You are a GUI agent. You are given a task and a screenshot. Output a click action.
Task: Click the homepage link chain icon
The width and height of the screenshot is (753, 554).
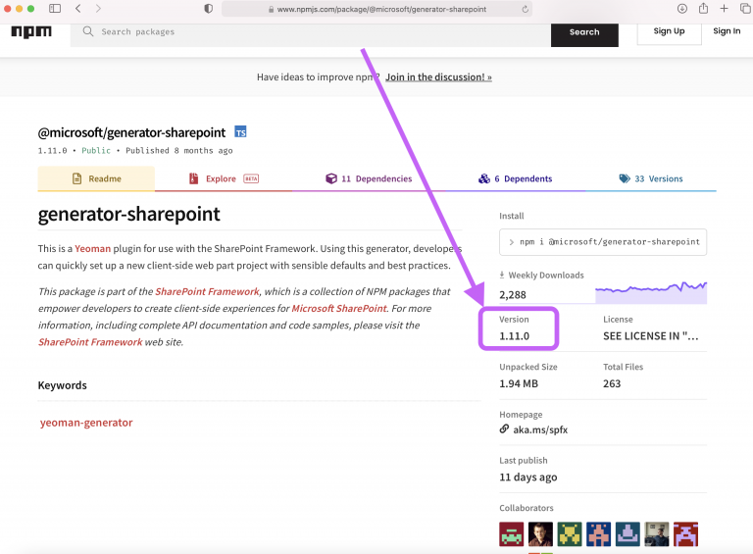[504, 428]
